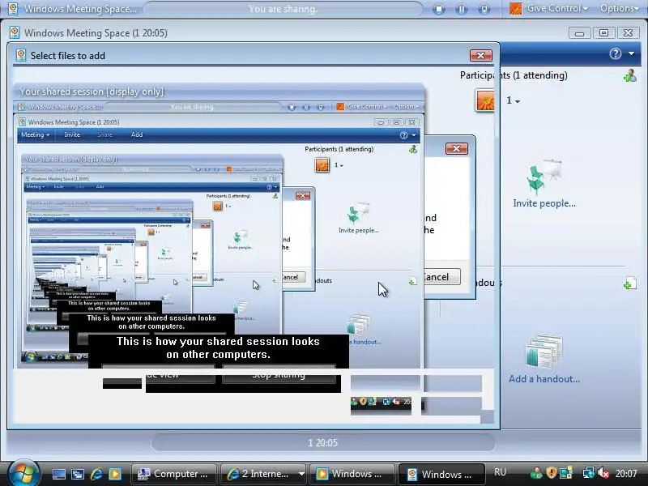Viewport: 648px width, 486px height.
Task: Open the Options dropdown in sharing bar
Action: click(x=620, y=8)
